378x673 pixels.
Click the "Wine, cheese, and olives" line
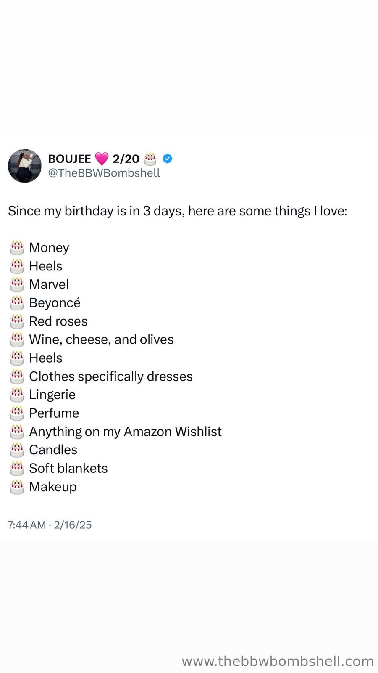101,339
